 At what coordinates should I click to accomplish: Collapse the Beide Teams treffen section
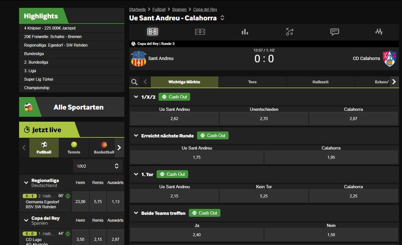click(x=136, y=213)
